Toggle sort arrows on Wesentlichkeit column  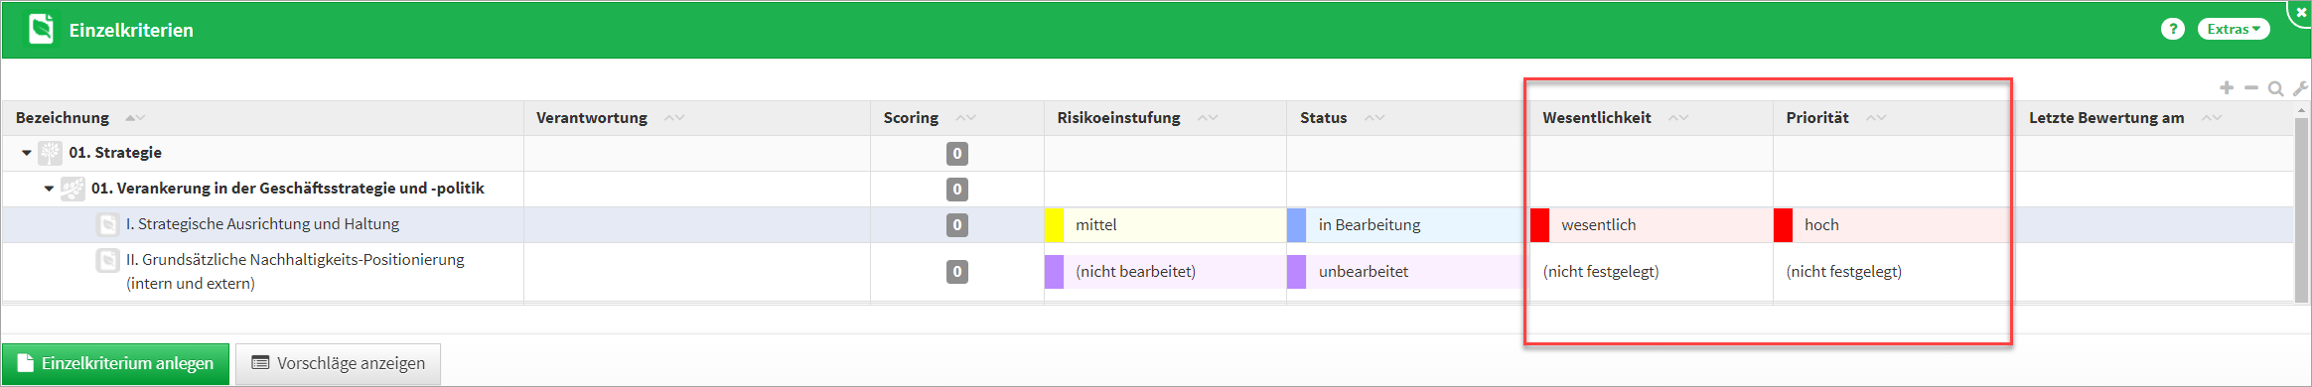coord(1678,118)
